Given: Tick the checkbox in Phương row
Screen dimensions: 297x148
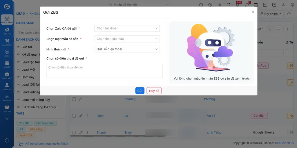Looking at the screenshot, I should click(x=74, y=99).
